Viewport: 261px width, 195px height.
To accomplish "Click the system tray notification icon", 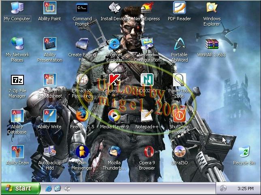I will point(223,189).
